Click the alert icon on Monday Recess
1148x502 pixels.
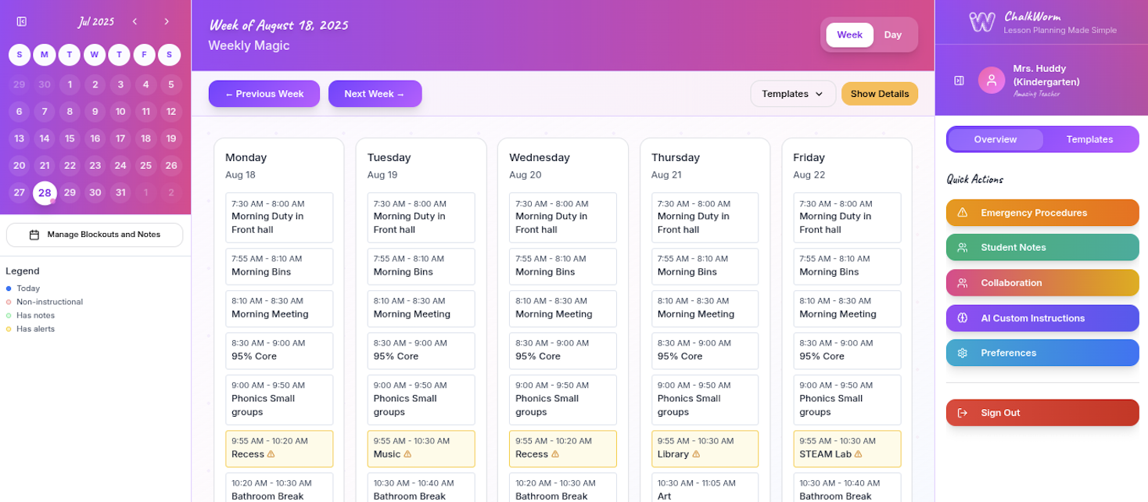(x=271, y=454)
